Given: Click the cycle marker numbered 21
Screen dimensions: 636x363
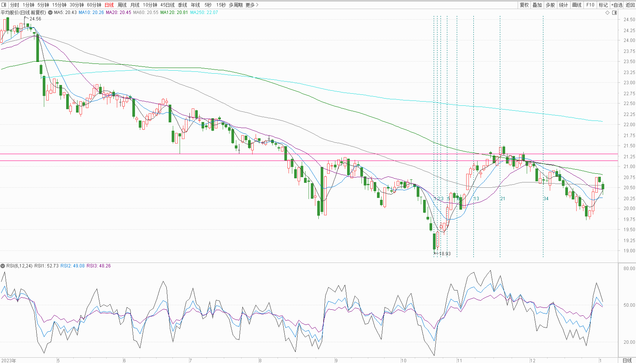Looking at the screenshot, I should [x=503, y=199].
